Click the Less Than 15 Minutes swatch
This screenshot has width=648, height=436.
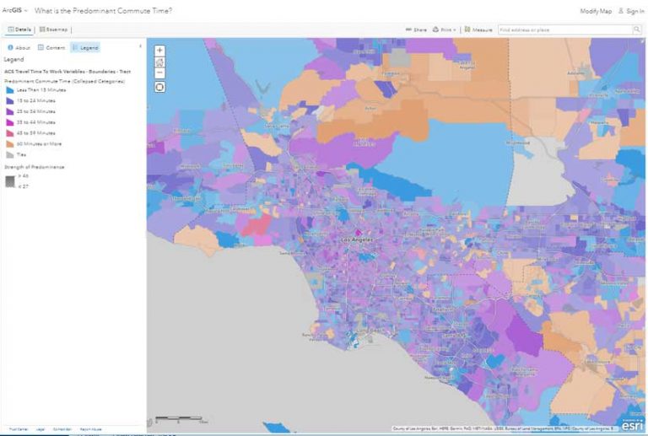click(10, 90)
